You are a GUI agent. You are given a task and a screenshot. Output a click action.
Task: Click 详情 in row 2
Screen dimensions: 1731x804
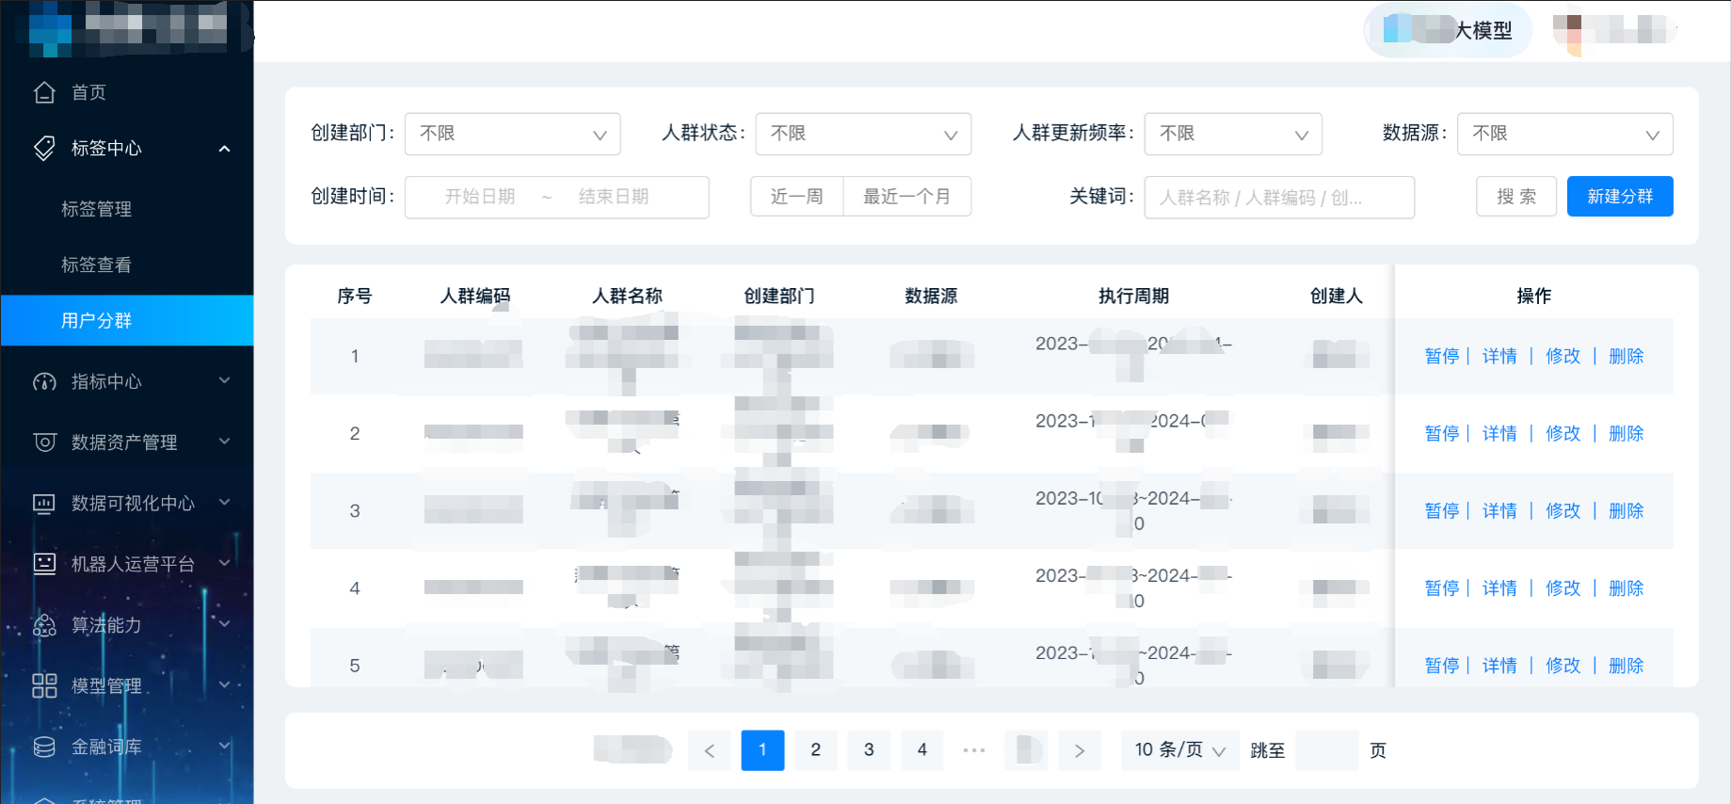[x=1499, y=433]
